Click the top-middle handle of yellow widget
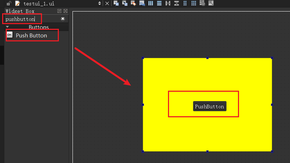290x163 pixels. 207,58
